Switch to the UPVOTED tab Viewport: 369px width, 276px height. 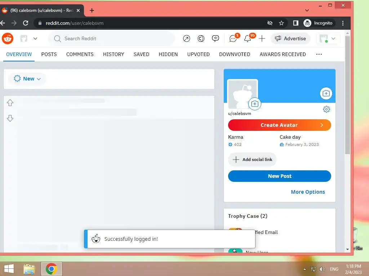[199, 54]
